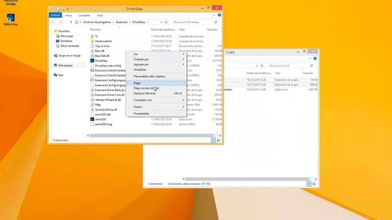The width and height of the screenshot is (392, 220).
Task: Open the Vista ribbon tab
Action: tap(100, 15)
